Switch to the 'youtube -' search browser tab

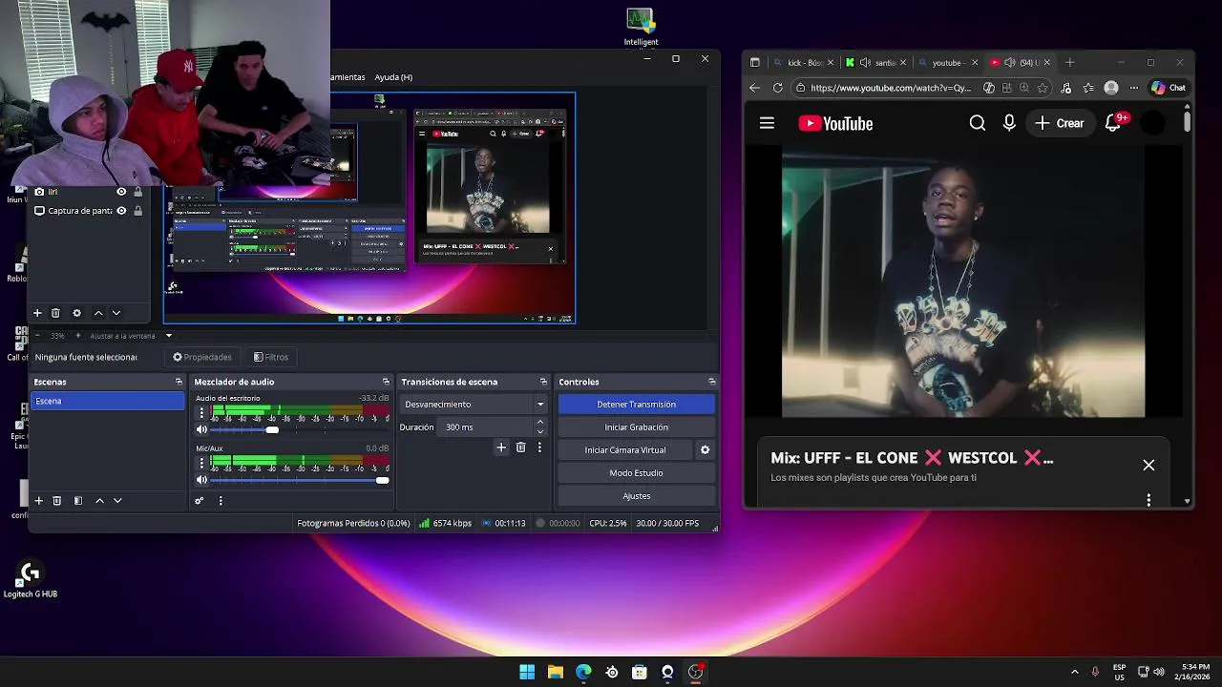pos(948,62)
